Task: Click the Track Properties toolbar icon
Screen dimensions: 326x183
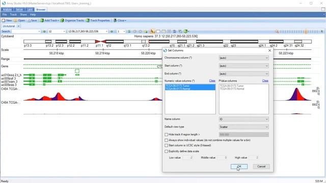Action: [88, 20]
